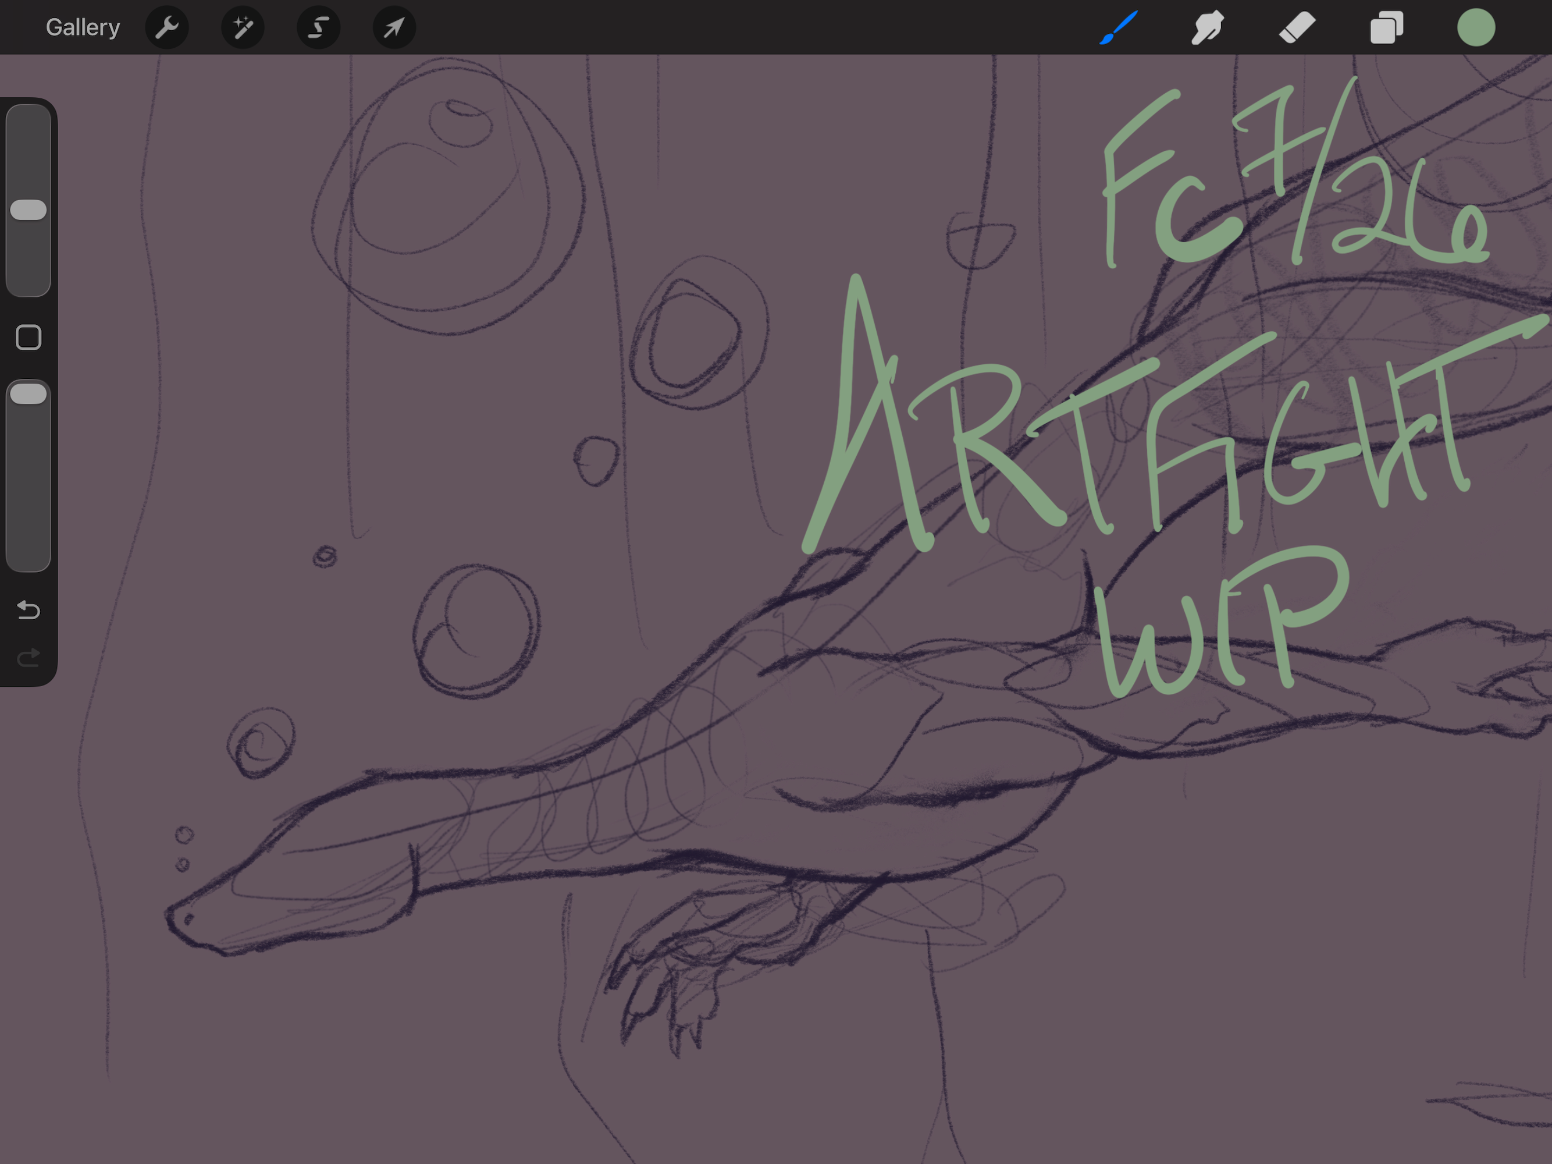Select the Paint brush tool

coord(1119,27)
